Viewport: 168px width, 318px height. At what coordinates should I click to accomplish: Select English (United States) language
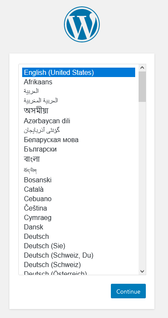(78, 72)
